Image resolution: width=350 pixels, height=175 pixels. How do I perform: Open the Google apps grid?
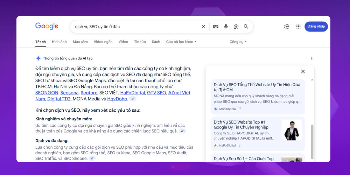(299, 27)
